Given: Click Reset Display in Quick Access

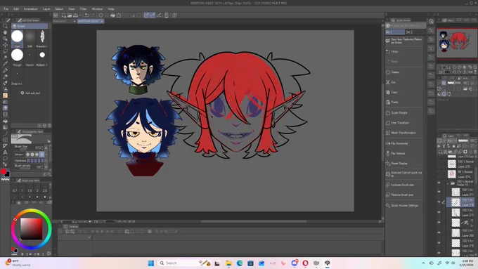Looking at the screenshot, I should coord(404,164).
